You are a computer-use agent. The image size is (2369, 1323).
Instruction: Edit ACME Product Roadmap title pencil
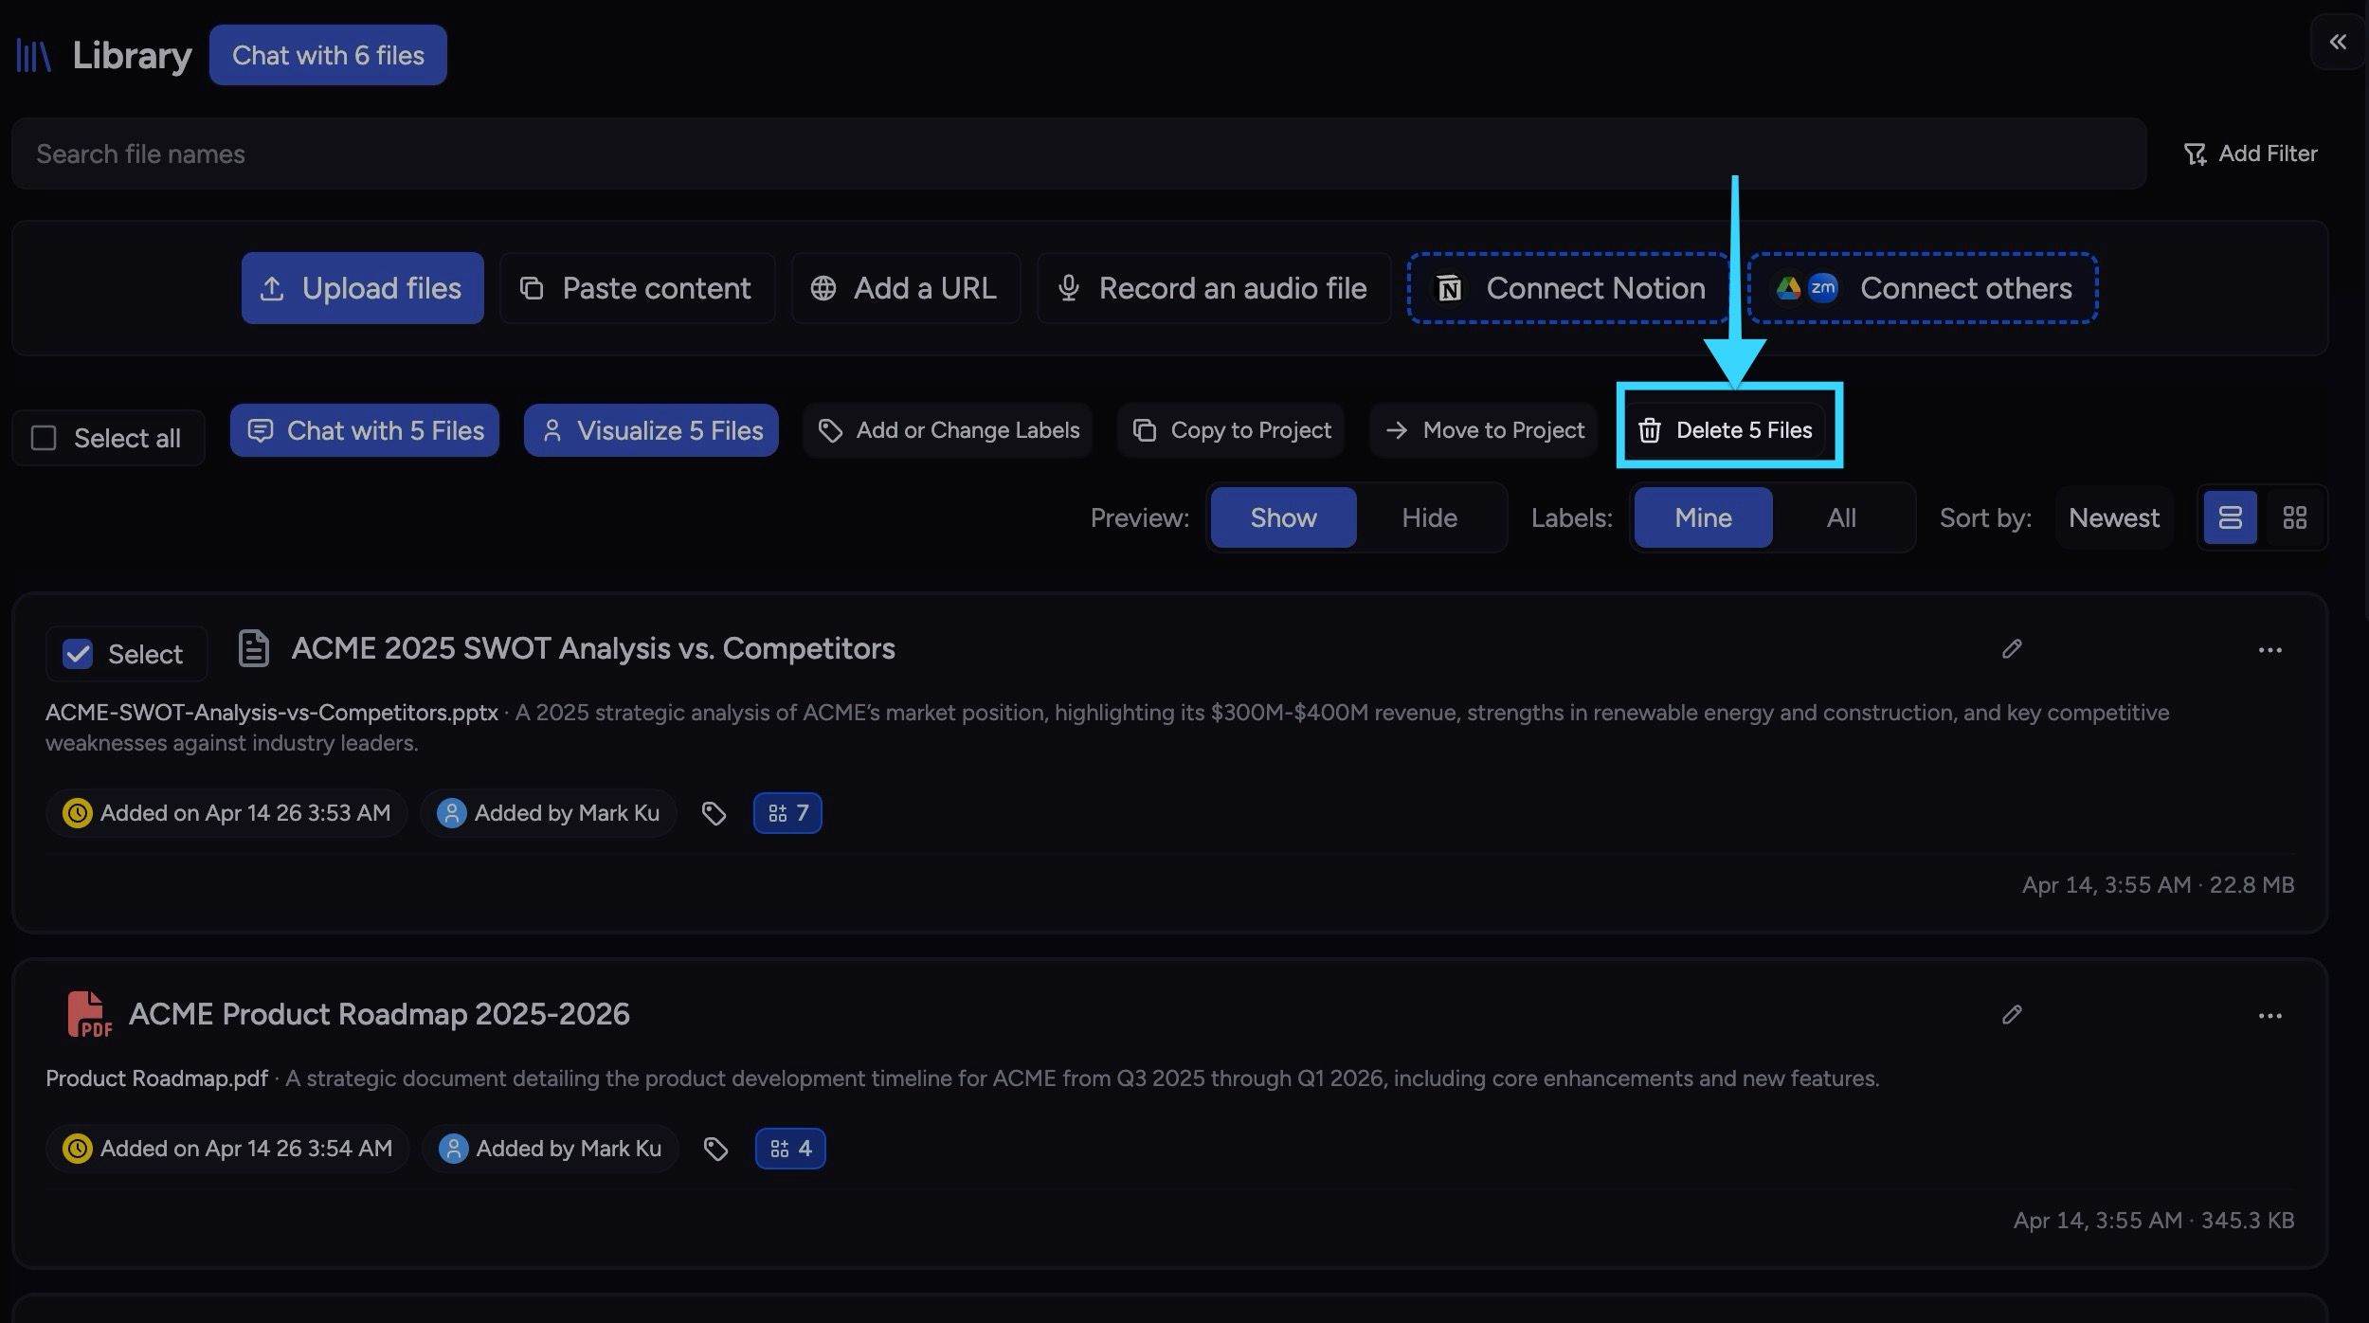2012,1015
